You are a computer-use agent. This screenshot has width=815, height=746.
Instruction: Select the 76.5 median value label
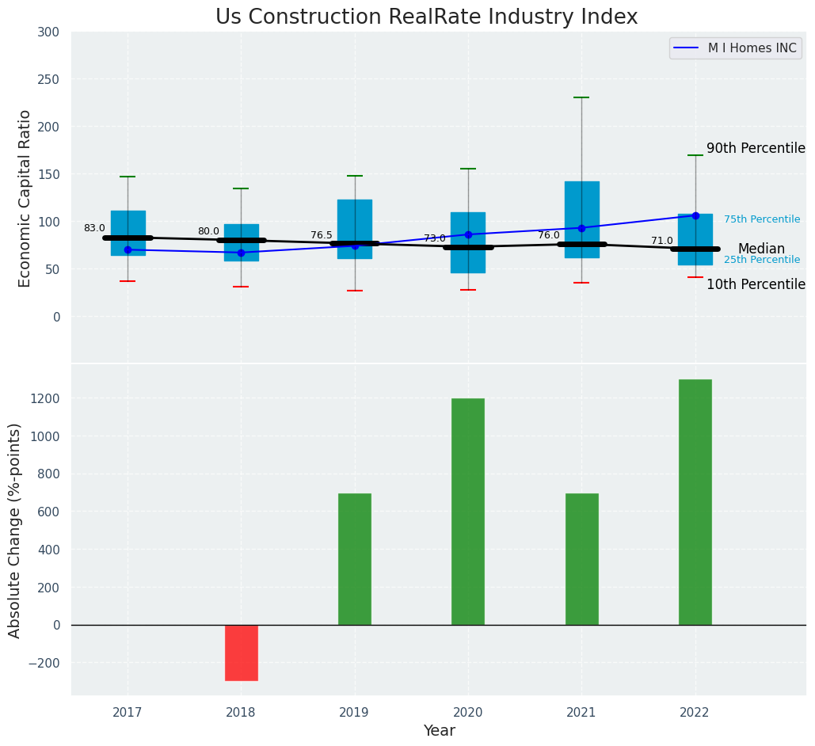coord(322,236)
